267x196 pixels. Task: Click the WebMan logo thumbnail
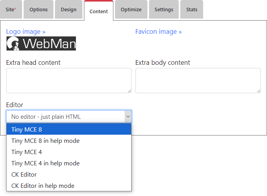(x=41, y=43)
